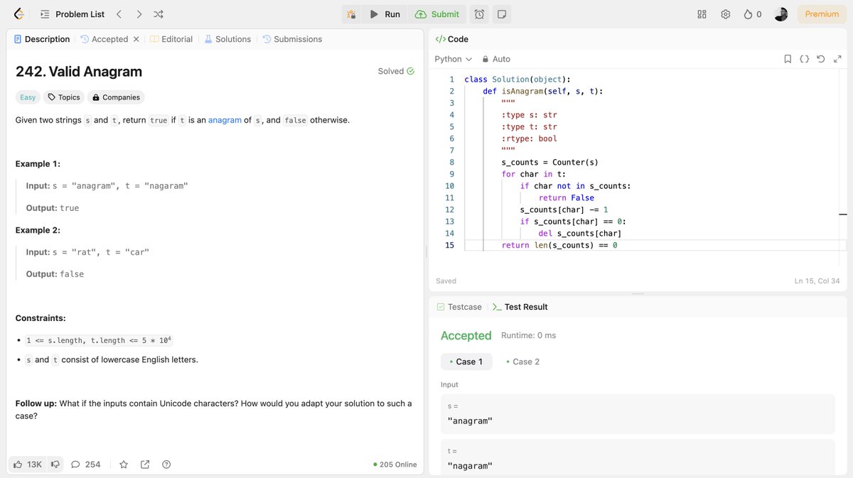Pick a random problem with shuffle icon
Screen dimensions: 853x478
[x=159, y=14]
